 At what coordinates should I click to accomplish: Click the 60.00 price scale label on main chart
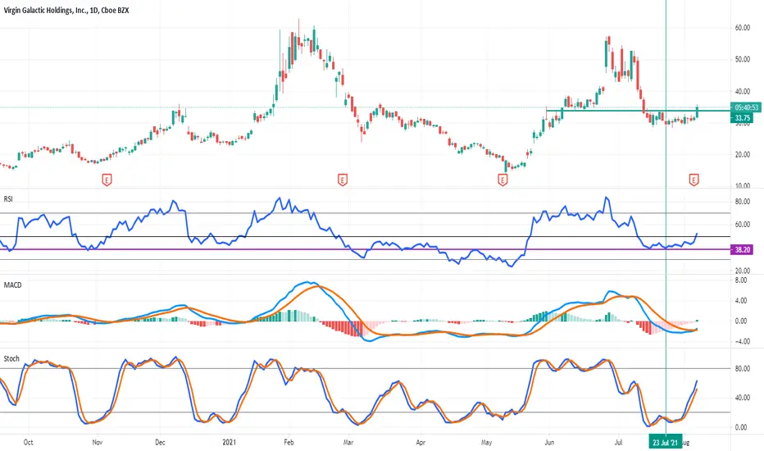click(x=743, y=28)
